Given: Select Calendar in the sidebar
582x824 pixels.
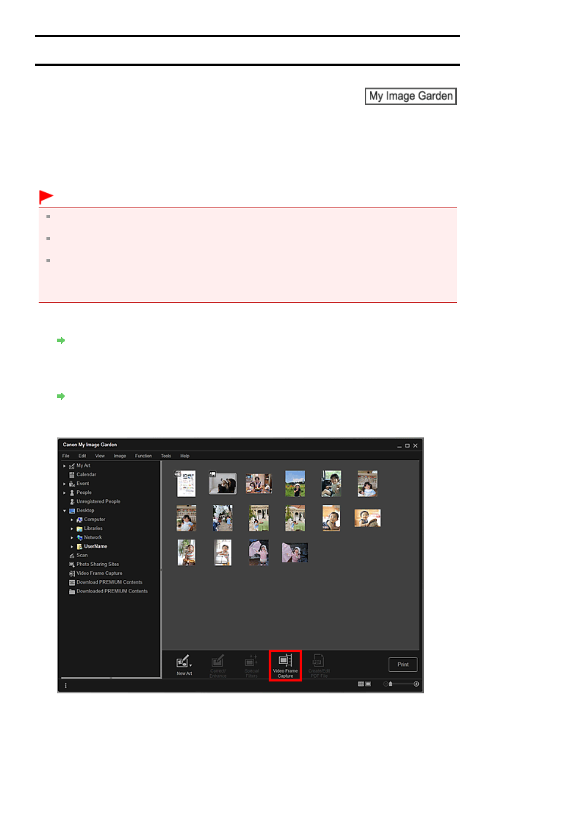Looking at the screenshot, I should pyautogui.click(x=82, y=475).
